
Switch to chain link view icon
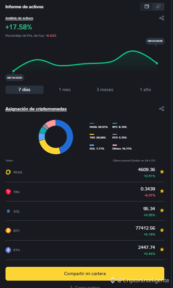158,6
